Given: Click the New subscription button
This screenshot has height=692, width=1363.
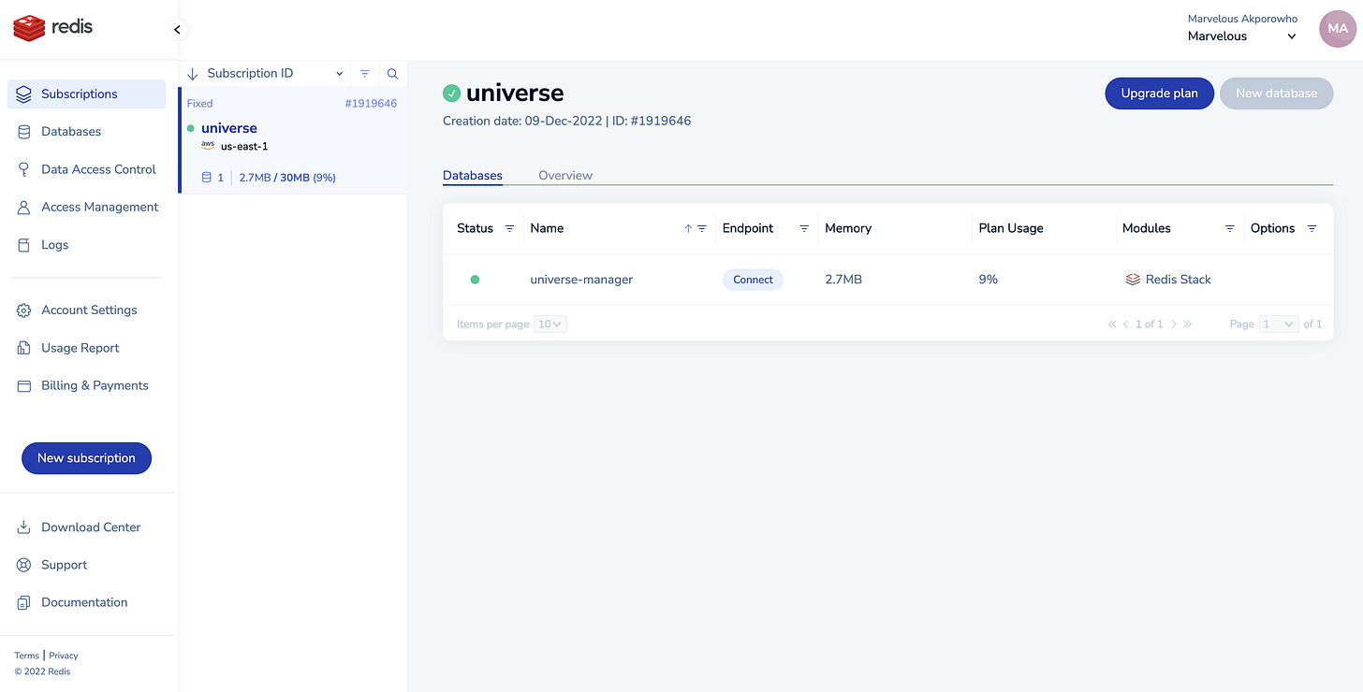Looking at the screenshot, I should [x=86, y=458].
